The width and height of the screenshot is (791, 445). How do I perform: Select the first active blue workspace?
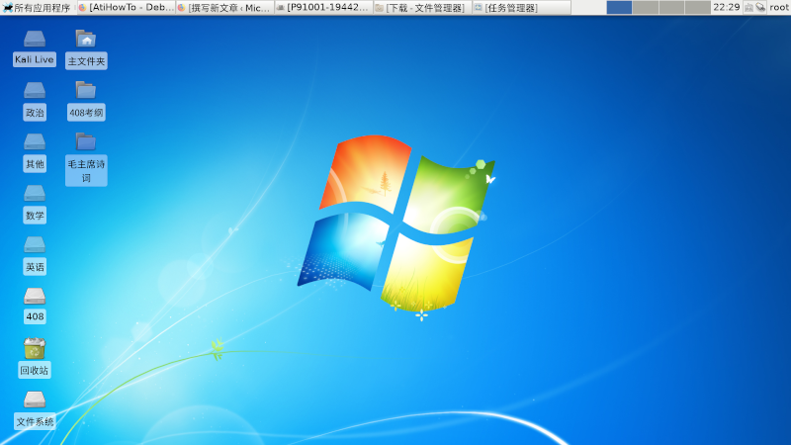pos(619,7)
